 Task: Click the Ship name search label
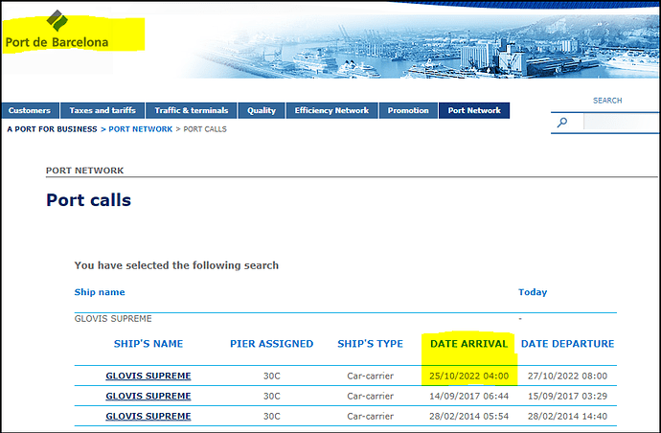click(x=100, y=292)
